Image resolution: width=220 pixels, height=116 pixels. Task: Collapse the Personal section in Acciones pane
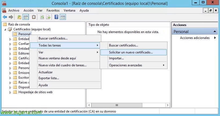(x=215, y=31)
